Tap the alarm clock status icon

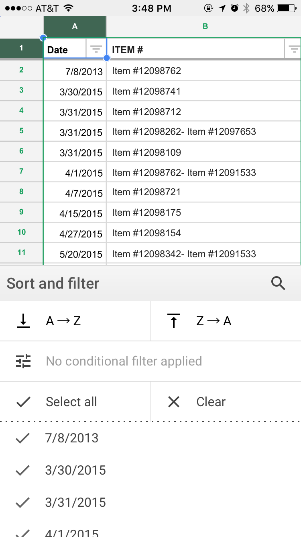pos(235,8)
